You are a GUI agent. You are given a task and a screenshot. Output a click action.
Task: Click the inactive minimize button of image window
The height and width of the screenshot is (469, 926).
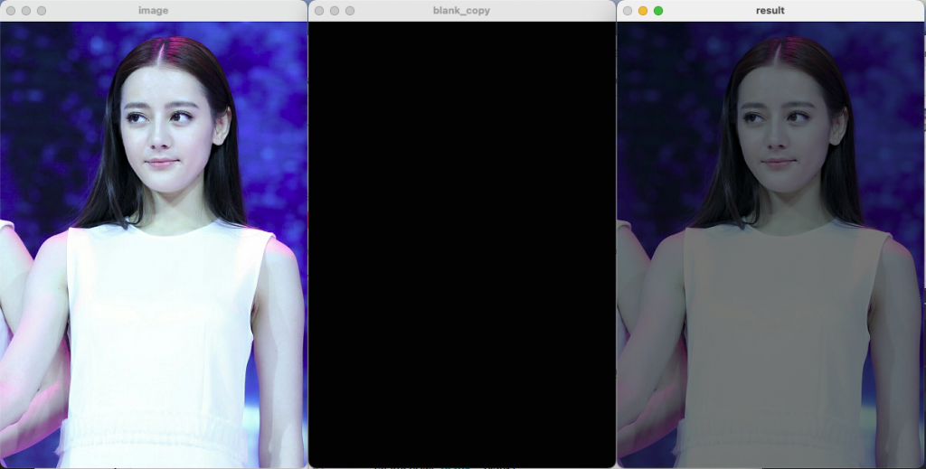pyautogui.click(x=26, y=11)
